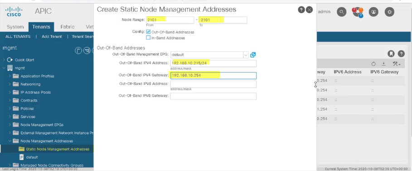Click the Static Node Management Addresses folder icon
Viewport: 412px width, 171px height.
point(22,149)
